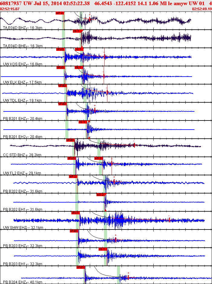212x284 pixels.
Task: Select the iS 1 pick flag on UW KOS EHZ
Action: pyautogui.click(x=79, y=49)
